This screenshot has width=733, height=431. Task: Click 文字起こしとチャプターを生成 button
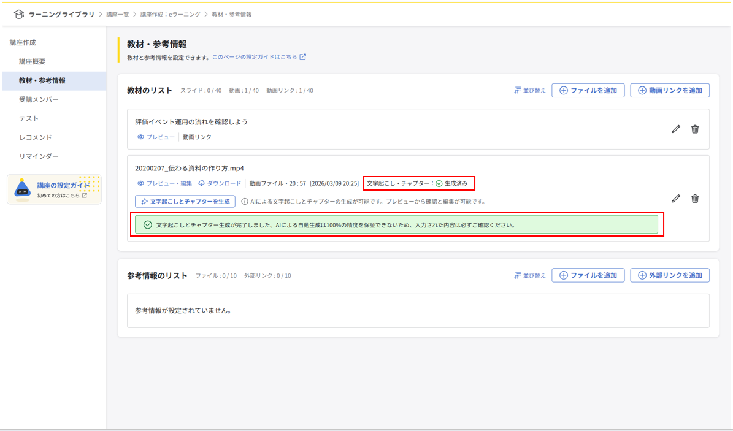tap(185, 201)
